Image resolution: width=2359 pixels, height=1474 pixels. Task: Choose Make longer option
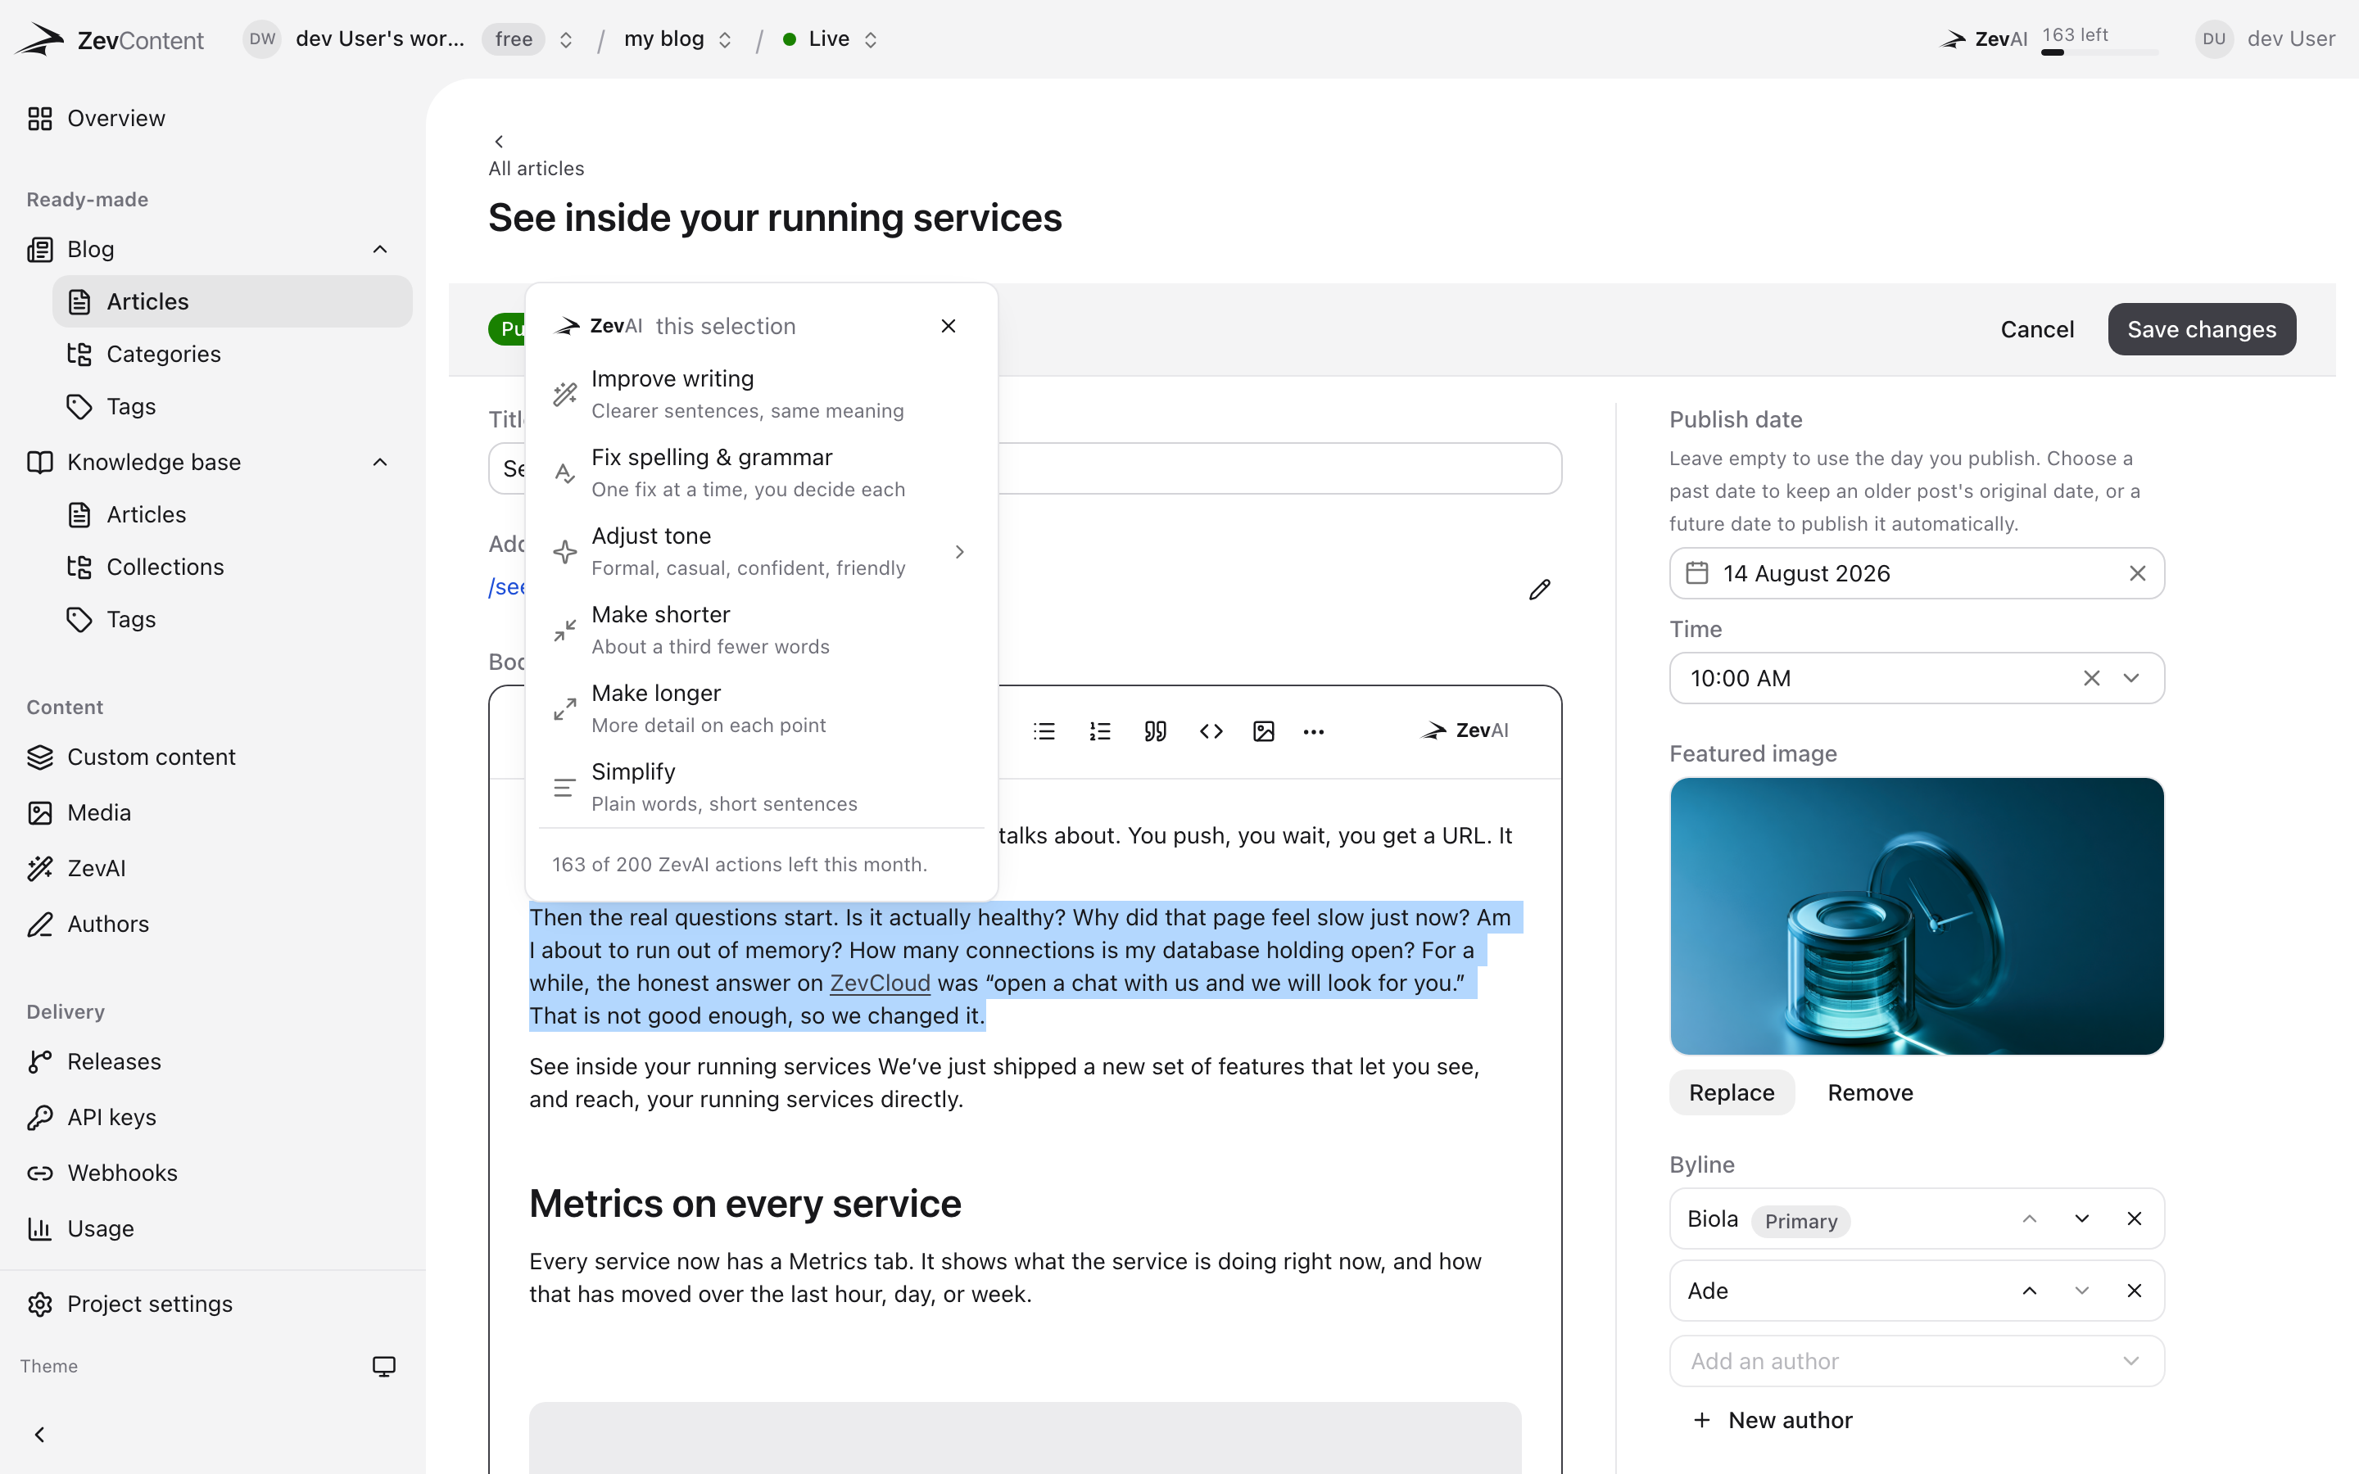tap(760, 708)
